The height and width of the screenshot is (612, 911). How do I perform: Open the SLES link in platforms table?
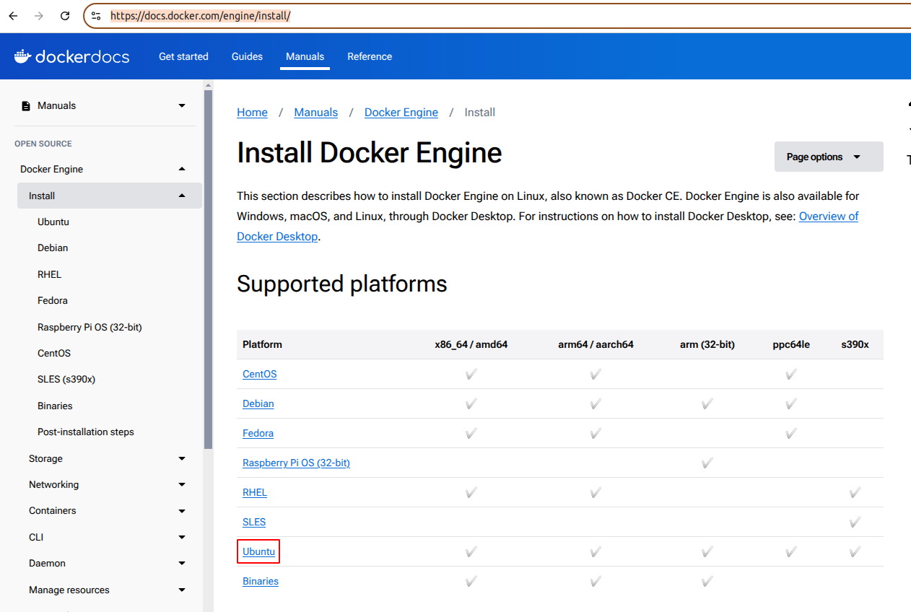pos(254,522)
